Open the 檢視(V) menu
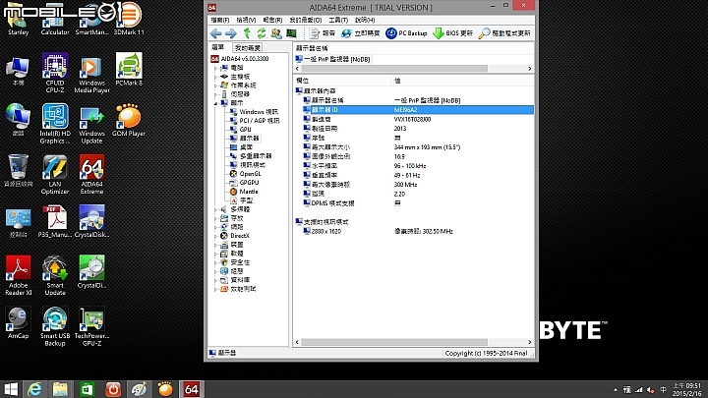708x398 pixels. (x=246, y=20)
